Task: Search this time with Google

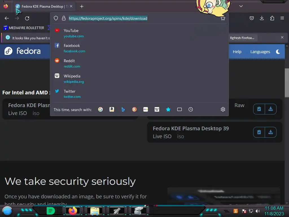Action: coord(100,109)
